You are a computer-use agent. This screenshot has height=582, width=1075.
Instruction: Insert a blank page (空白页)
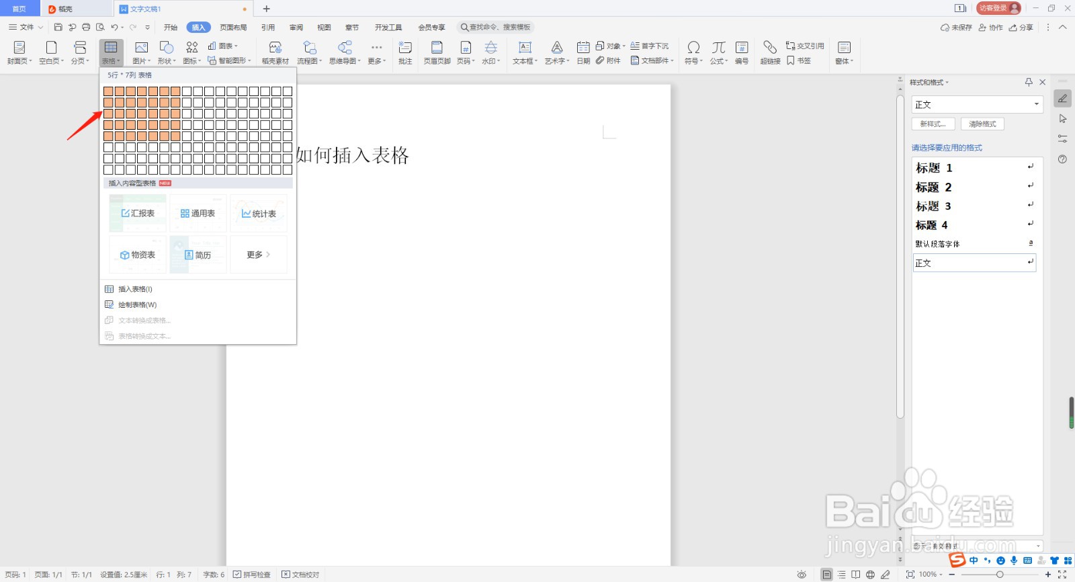click(x=51, y=52)
